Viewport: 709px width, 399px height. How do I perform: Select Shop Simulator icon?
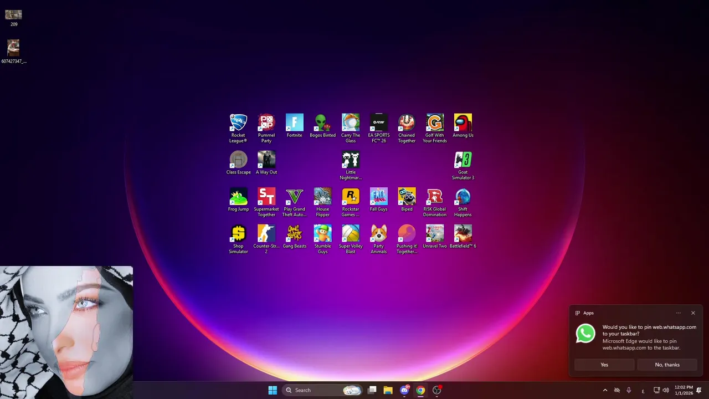click(x=238, y=239)
